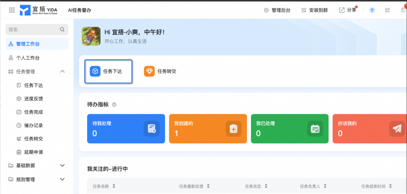Click the user avatar picture
Viewport: 407px width, 194px height.
(91, 36)
